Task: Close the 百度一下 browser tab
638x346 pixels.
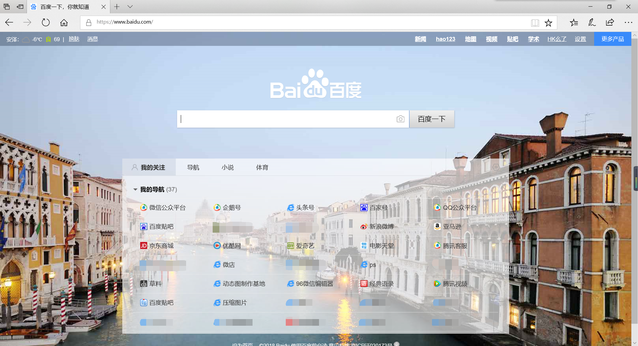Action: (x=103, y=7)
